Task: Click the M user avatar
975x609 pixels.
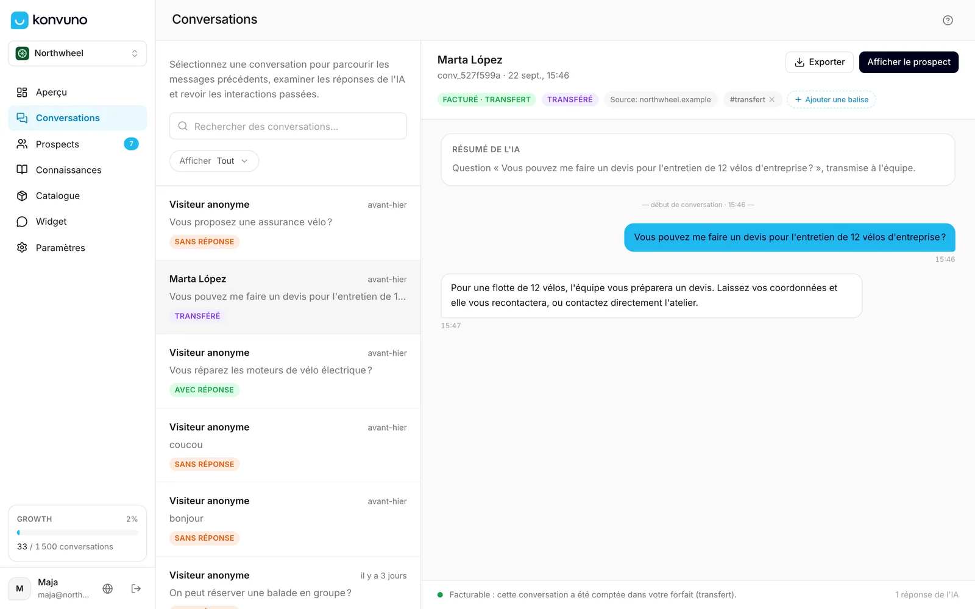Action: [19, 589]
